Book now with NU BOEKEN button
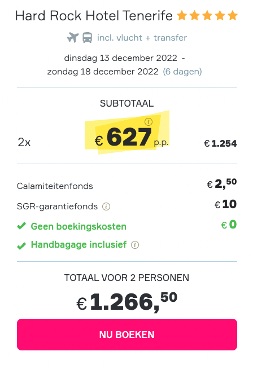Viewport: 253px width, 369px height. pyautogui.click(x=127, y=335)
